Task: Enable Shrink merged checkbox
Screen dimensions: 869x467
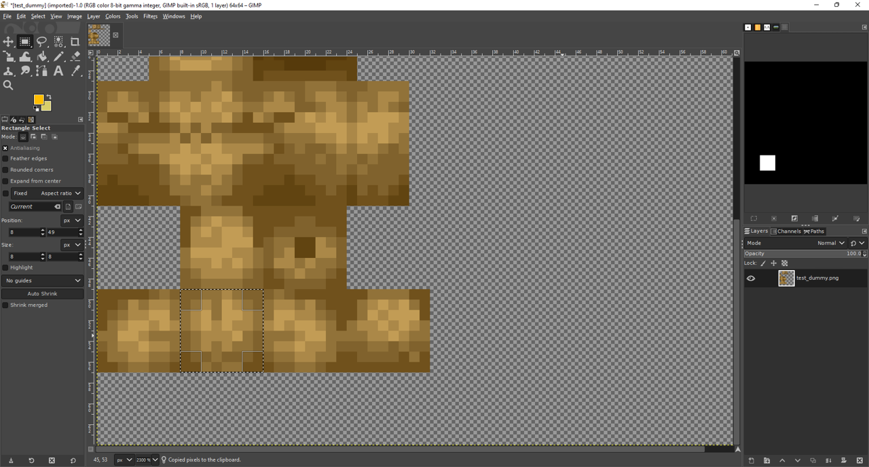Action: 5,305
